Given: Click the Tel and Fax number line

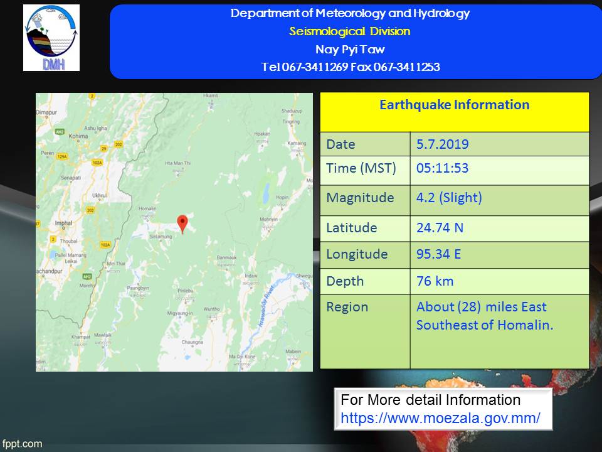Looking at the screenshot, I should pyautogui.click(x=351, y=67).
